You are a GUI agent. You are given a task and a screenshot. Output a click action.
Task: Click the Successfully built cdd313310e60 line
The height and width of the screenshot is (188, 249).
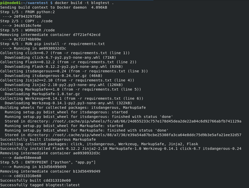pyautogui.click(x=35, y=180)
